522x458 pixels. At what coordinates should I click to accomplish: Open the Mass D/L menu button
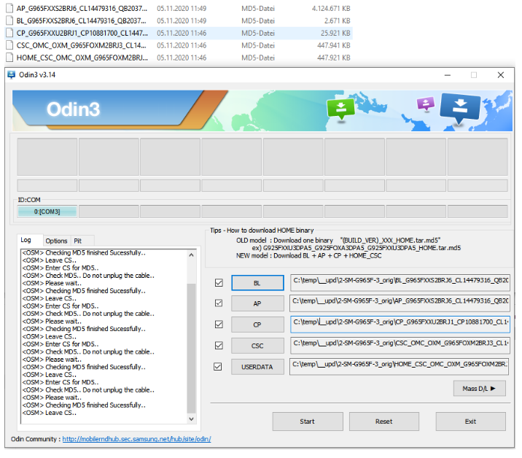[480, 389]
